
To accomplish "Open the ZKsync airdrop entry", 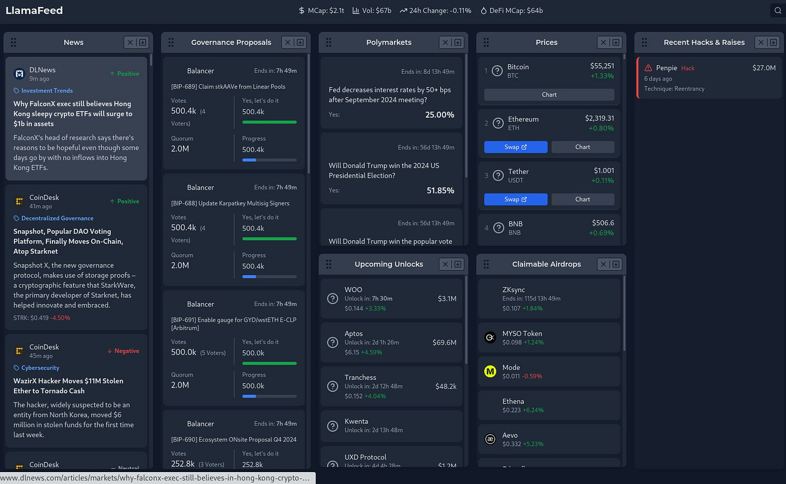I will point(549,298).
